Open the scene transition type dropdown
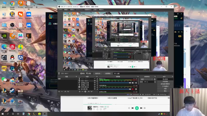207x116 pixels. [147, 79]
